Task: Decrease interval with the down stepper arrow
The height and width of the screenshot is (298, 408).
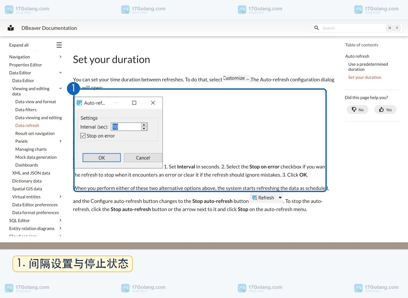Action: pos(144,129)
